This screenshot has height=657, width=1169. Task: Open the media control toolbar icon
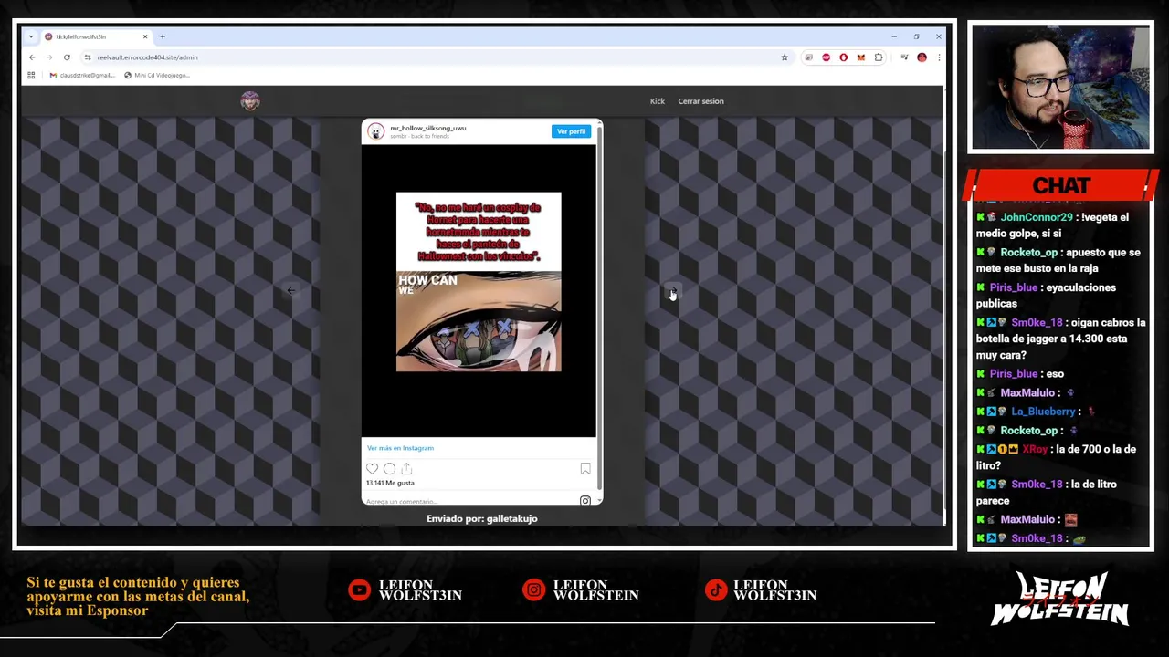tap(904, 57)
